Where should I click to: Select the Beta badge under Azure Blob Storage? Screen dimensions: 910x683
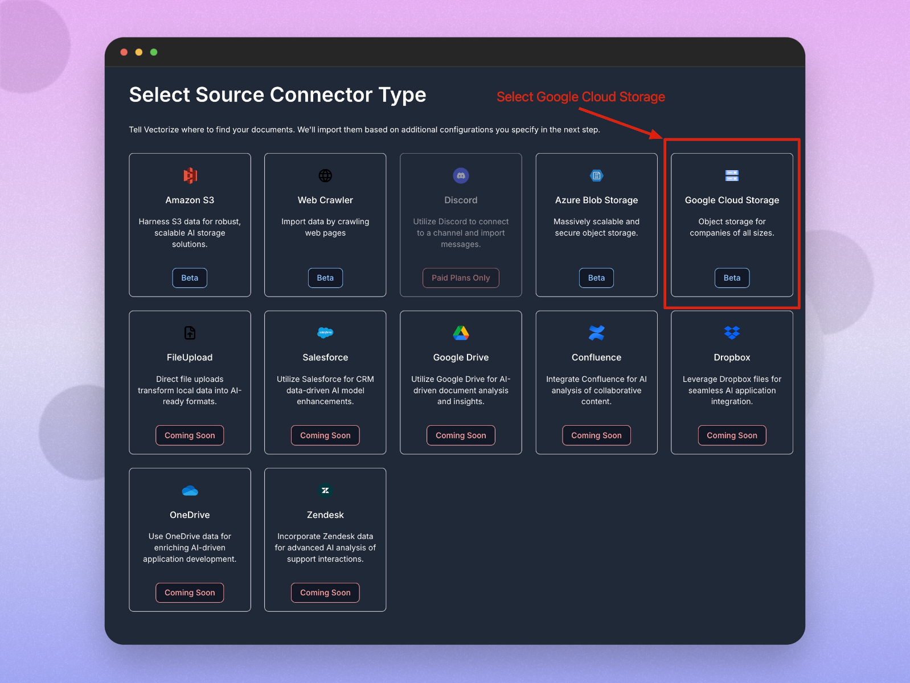[x=596, y=278]
